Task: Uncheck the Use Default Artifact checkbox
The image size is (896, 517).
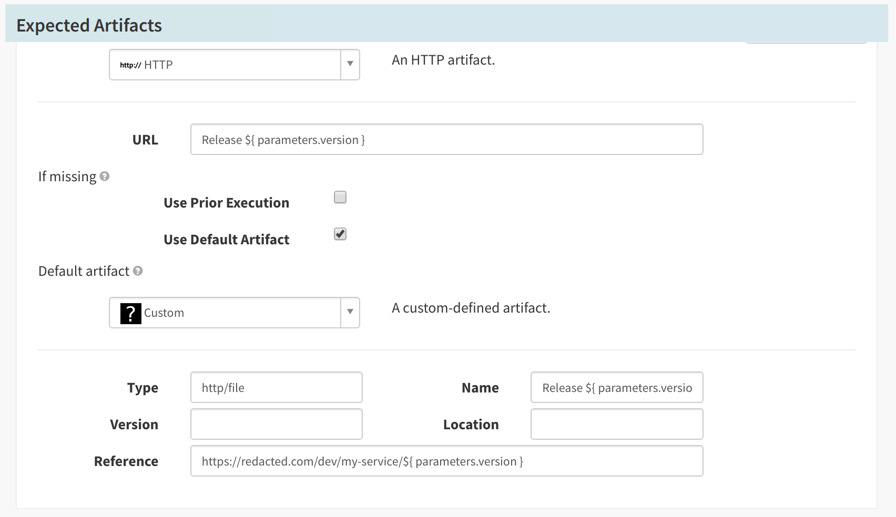Action: tap(340, 234)
